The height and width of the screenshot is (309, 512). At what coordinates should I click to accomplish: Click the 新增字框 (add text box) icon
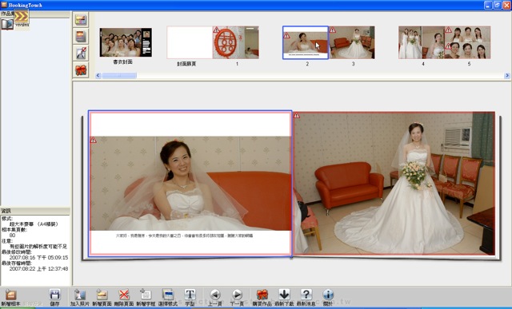click(146, 295)
